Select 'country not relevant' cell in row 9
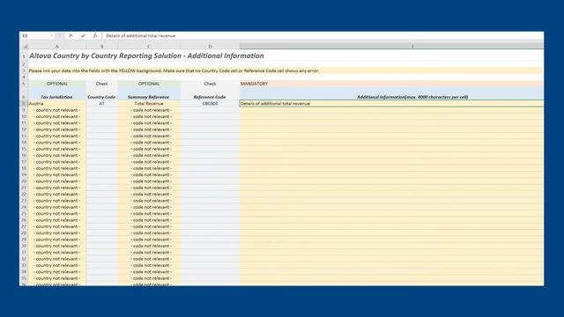 pos(56,110)
